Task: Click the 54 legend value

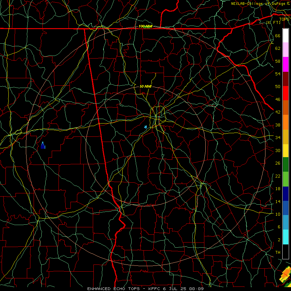Action: (278, 74)
